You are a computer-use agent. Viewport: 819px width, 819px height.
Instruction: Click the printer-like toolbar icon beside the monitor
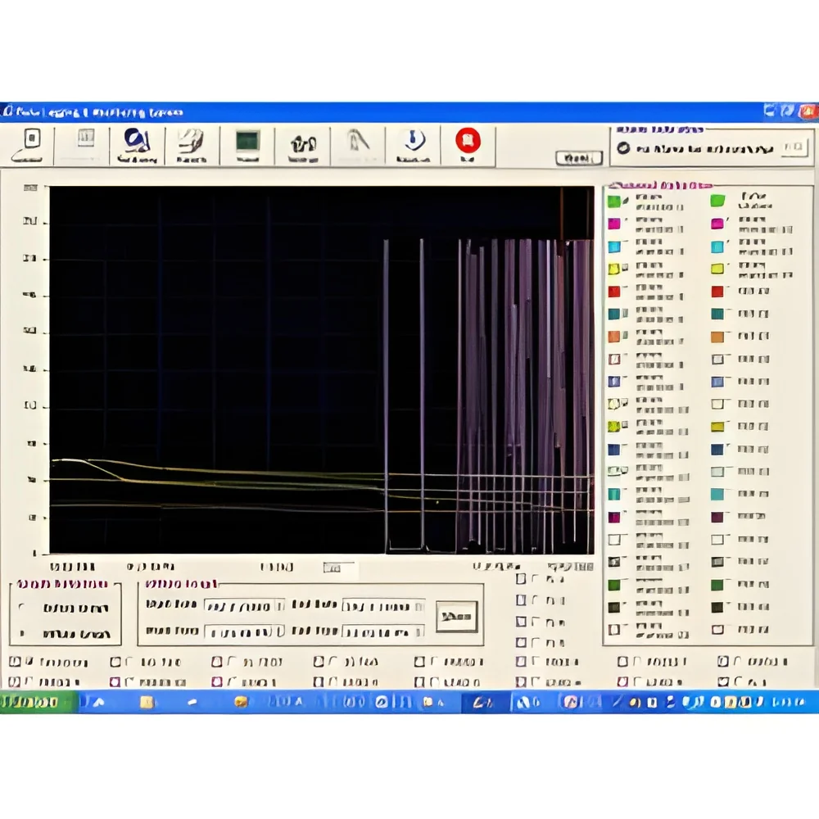(x=191, y=141)
